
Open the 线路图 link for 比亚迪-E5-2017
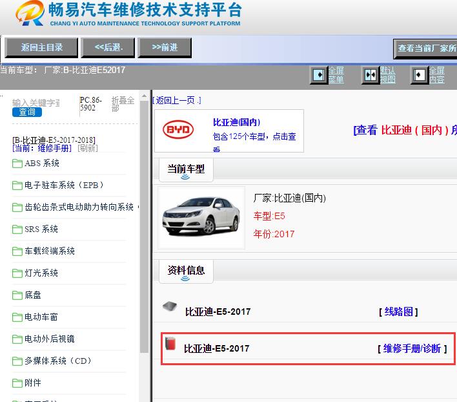[398, 312]
